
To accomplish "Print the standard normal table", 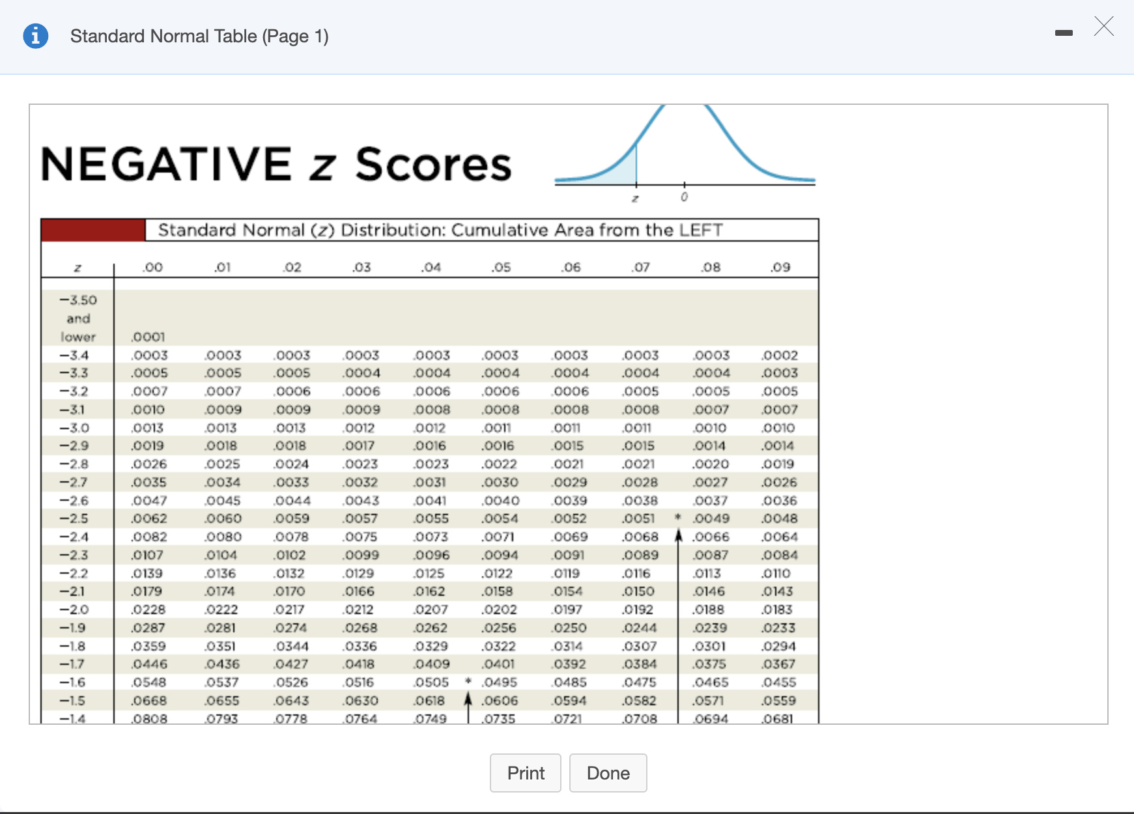I will pos(526,773).
